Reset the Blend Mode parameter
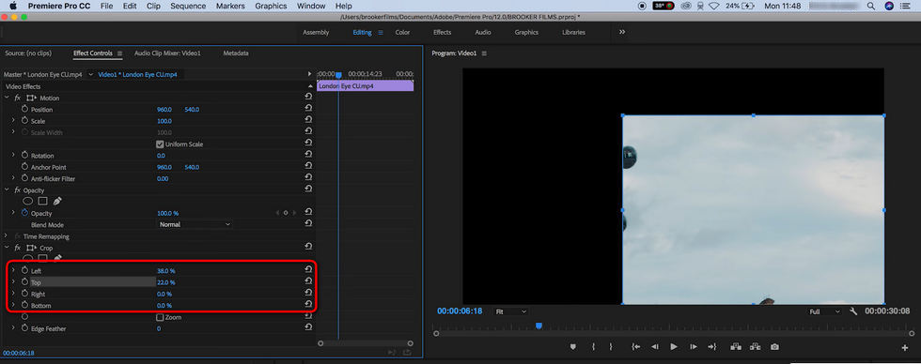Viewport: 921px width, 364px height. [x=308, y=223]
